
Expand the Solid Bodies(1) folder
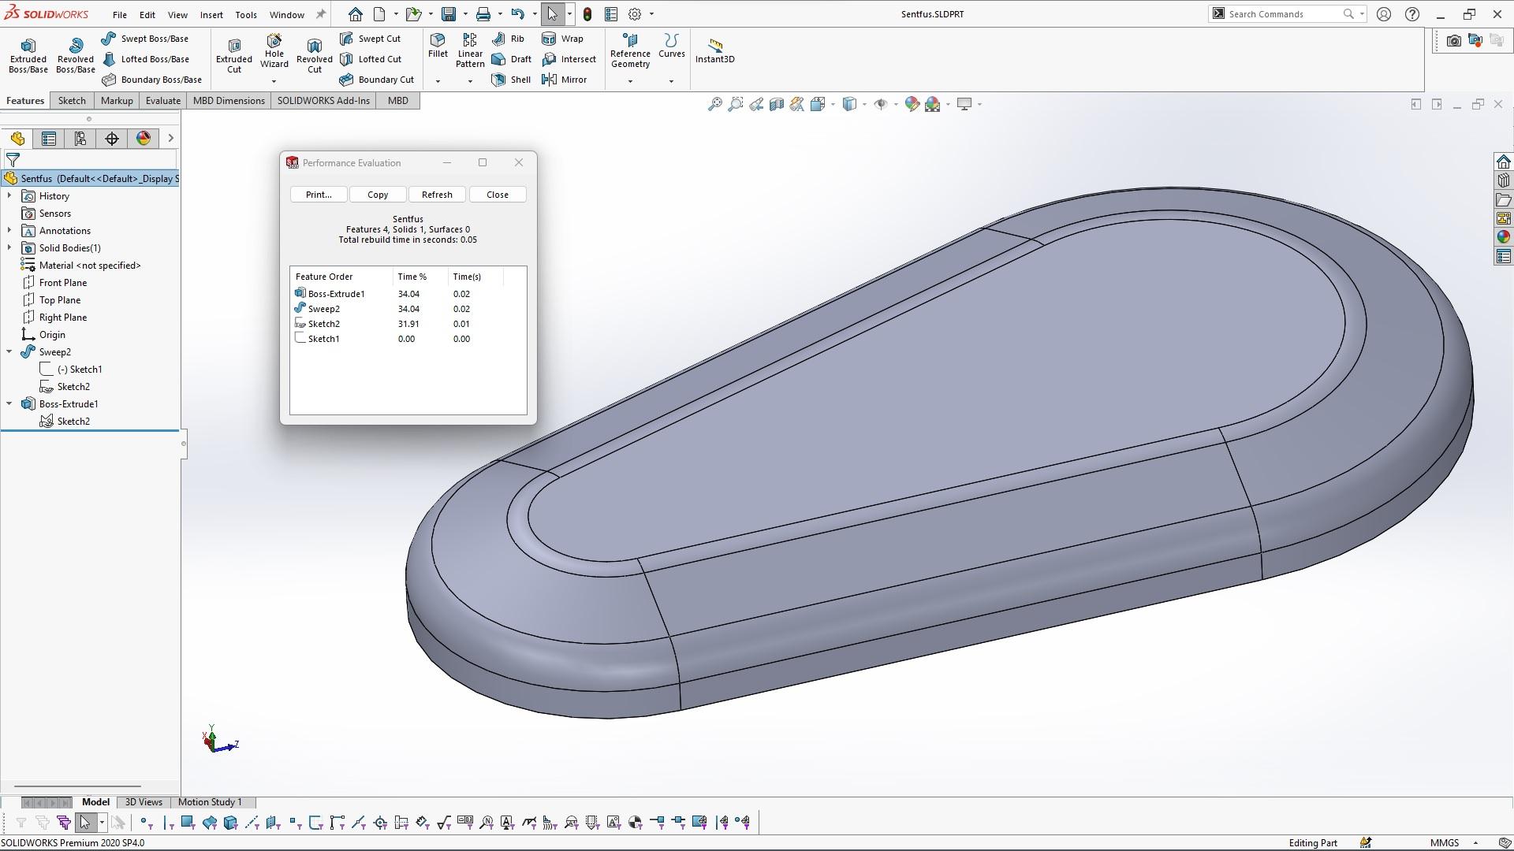pyautogui.click(x=9, y=248)
